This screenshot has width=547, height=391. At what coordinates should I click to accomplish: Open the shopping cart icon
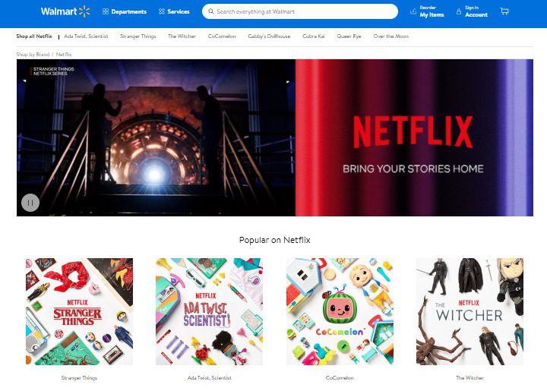(x=504, y=11)
